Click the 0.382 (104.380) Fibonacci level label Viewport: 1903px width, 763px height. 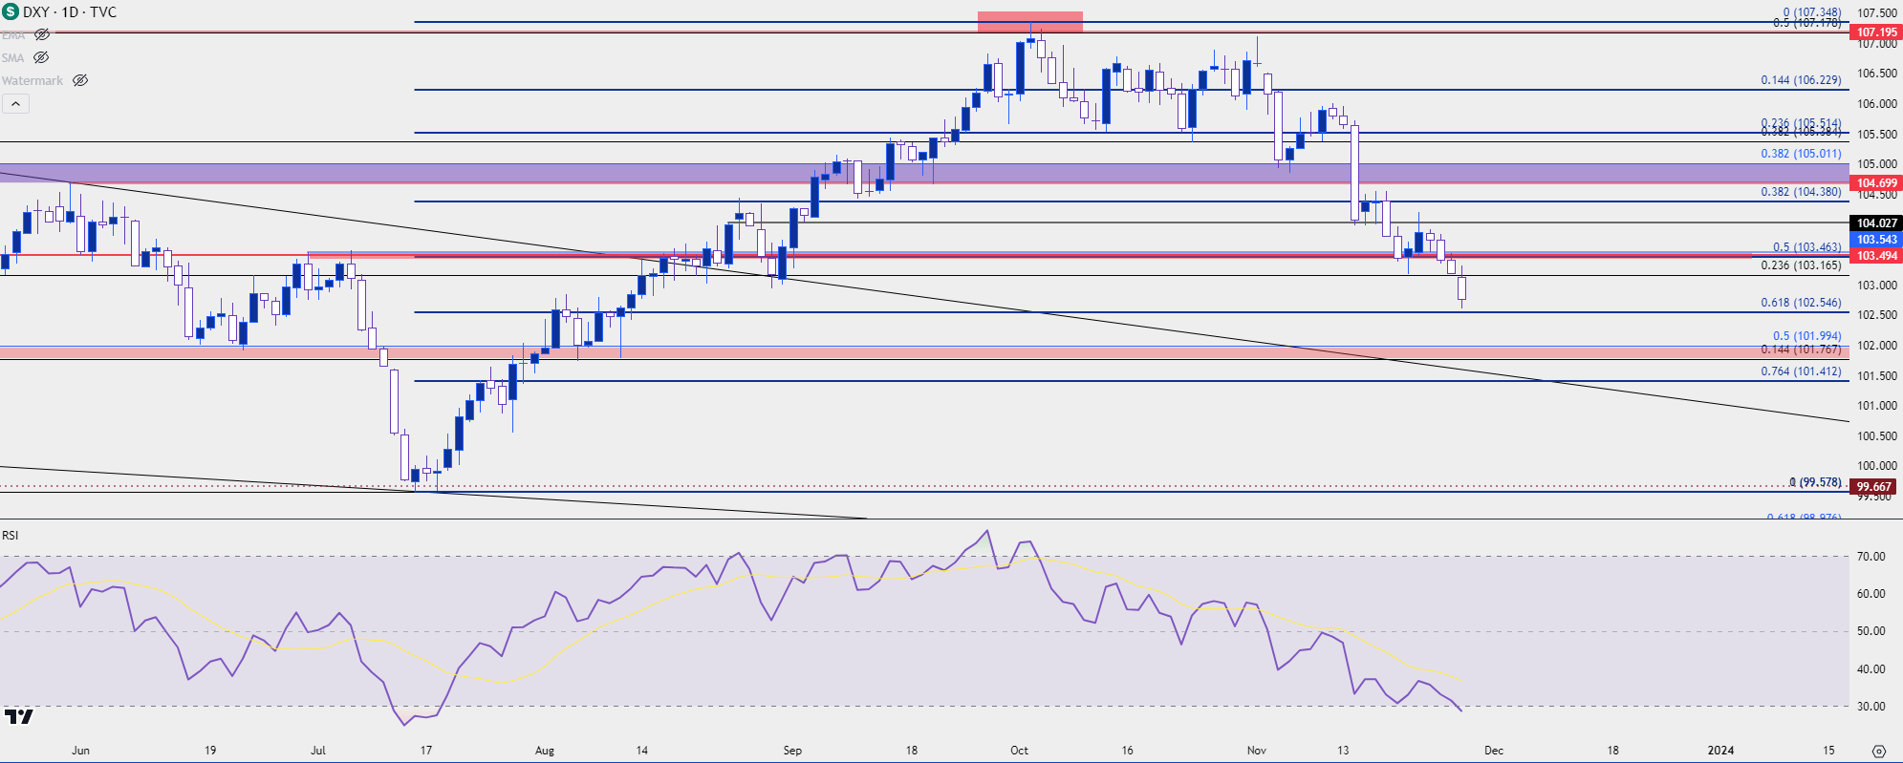point(1801,192)
